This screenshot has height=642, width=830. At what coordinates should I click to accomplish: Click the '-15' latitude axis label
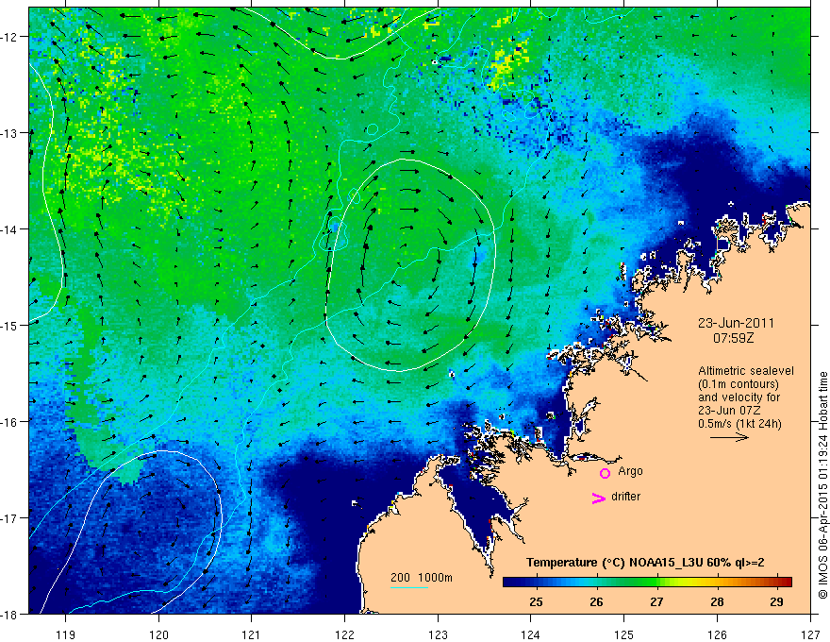[x=9, y=325]
